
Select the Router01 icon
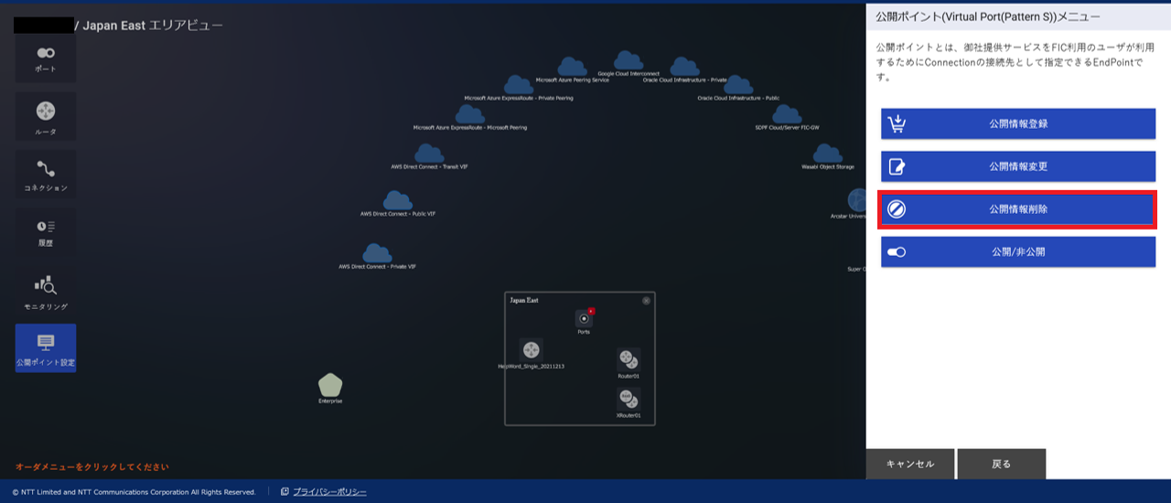628,360
